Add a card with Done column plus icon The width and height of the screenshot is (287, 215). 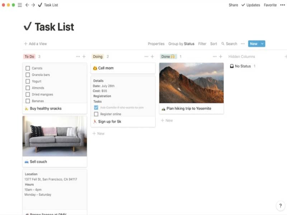(221, 57)
